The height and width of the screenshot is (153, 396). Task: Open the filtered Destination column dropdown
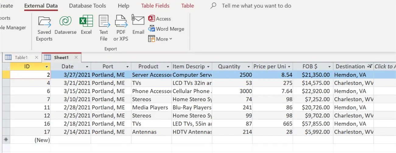click(x=370, y=66)
